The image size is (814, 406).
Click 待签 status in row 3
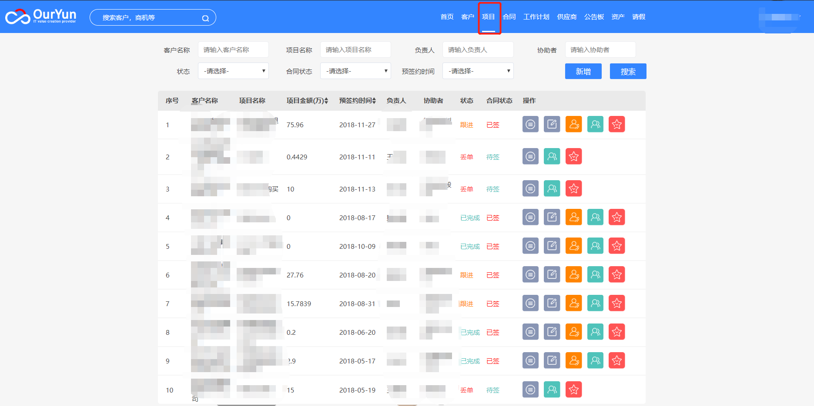tap(493, 189)
